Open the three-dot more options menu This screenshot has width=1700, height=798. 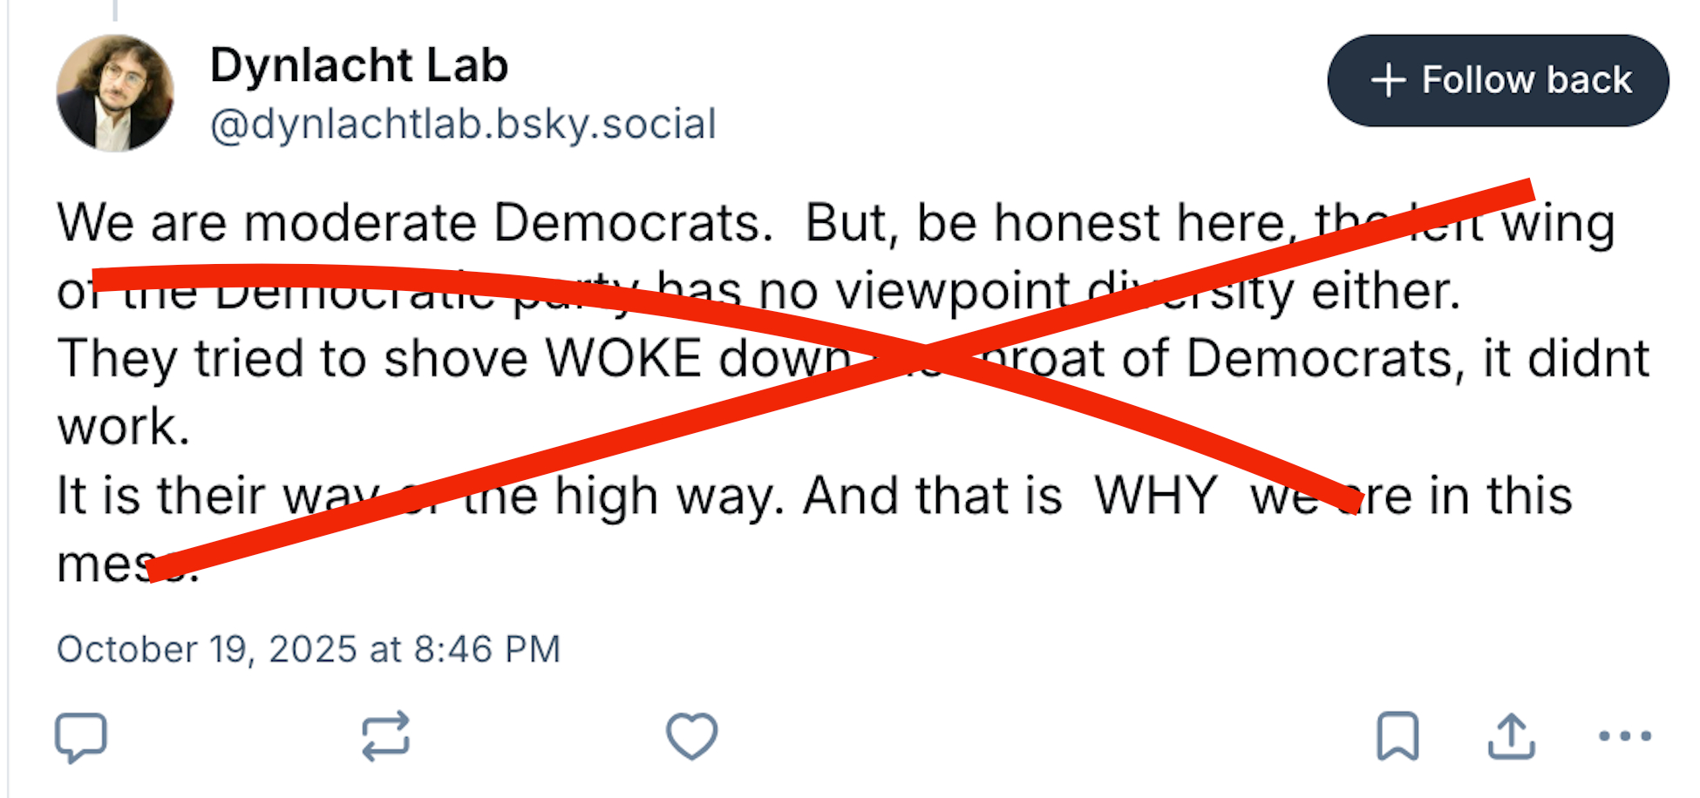tap(1624, 737)
